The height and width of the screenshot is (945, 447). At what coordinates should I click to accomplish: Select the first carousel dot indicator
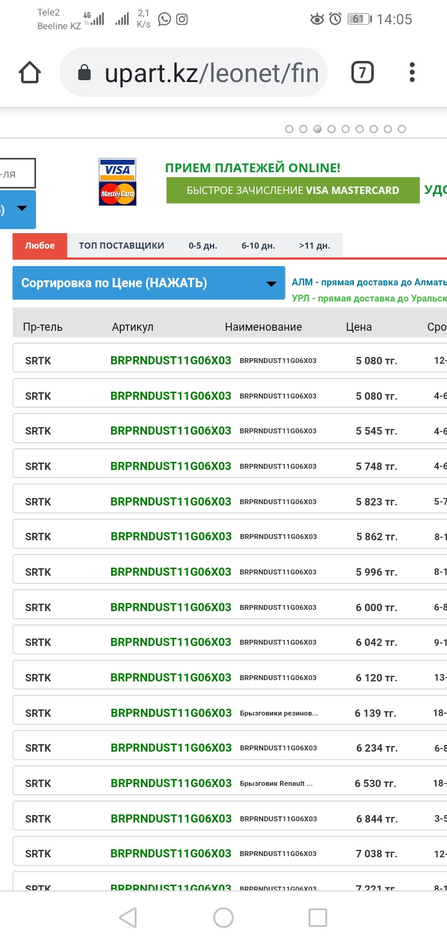(x=289, y=129)
